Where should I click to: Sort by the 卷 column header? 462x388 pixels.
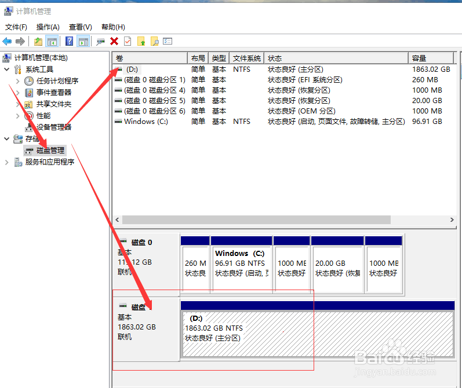tap(150, 58)
